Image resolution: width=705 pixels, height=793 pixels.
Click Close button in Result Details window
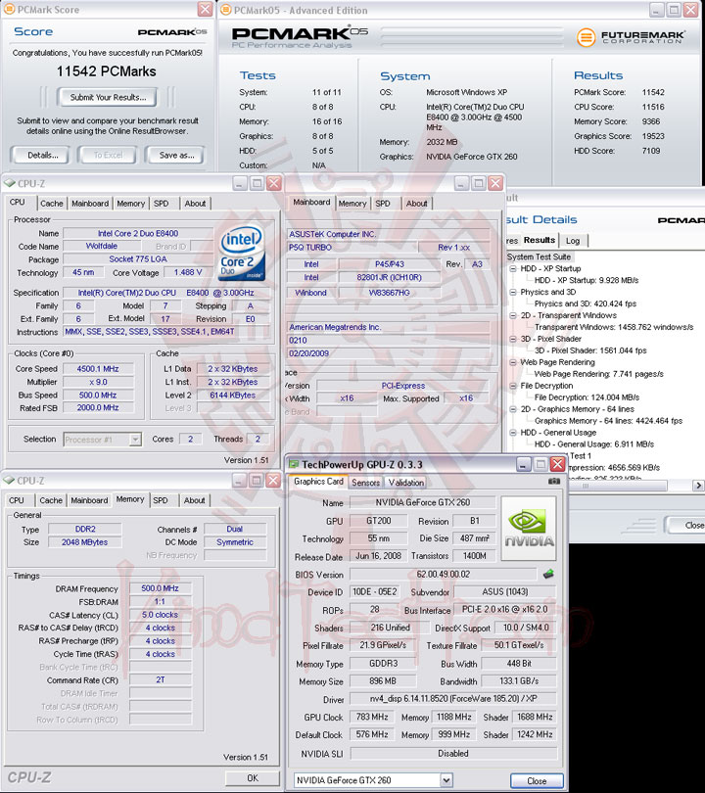(x=687, y=526)
